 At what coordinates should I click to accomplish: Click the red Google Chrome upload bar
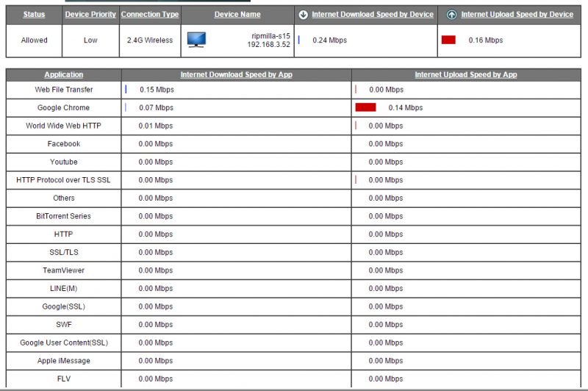click(365, 107)
